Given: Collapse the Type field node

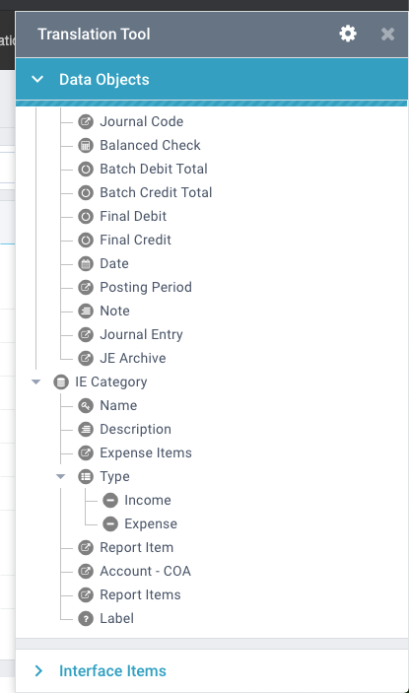Looking at the screenshot, I should point(61,476).
